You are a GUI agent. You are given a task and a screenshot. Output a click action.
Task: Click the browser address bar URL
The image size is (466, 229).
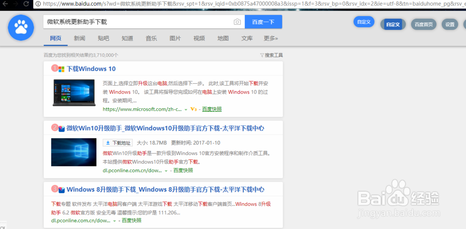coord(254,4)
